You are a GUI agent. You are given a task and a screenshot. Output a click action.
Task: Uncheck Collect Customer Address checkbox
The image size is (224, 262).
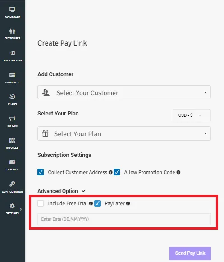click(x=41, y=172)
